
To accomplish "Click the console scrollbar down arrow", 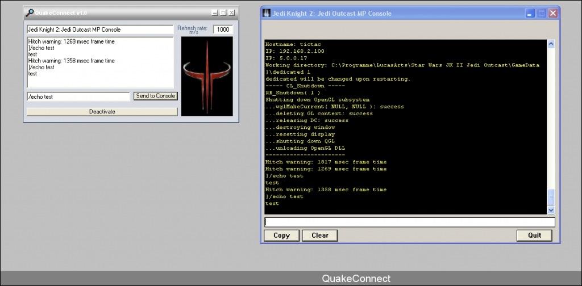I will (x=551, y=210).
